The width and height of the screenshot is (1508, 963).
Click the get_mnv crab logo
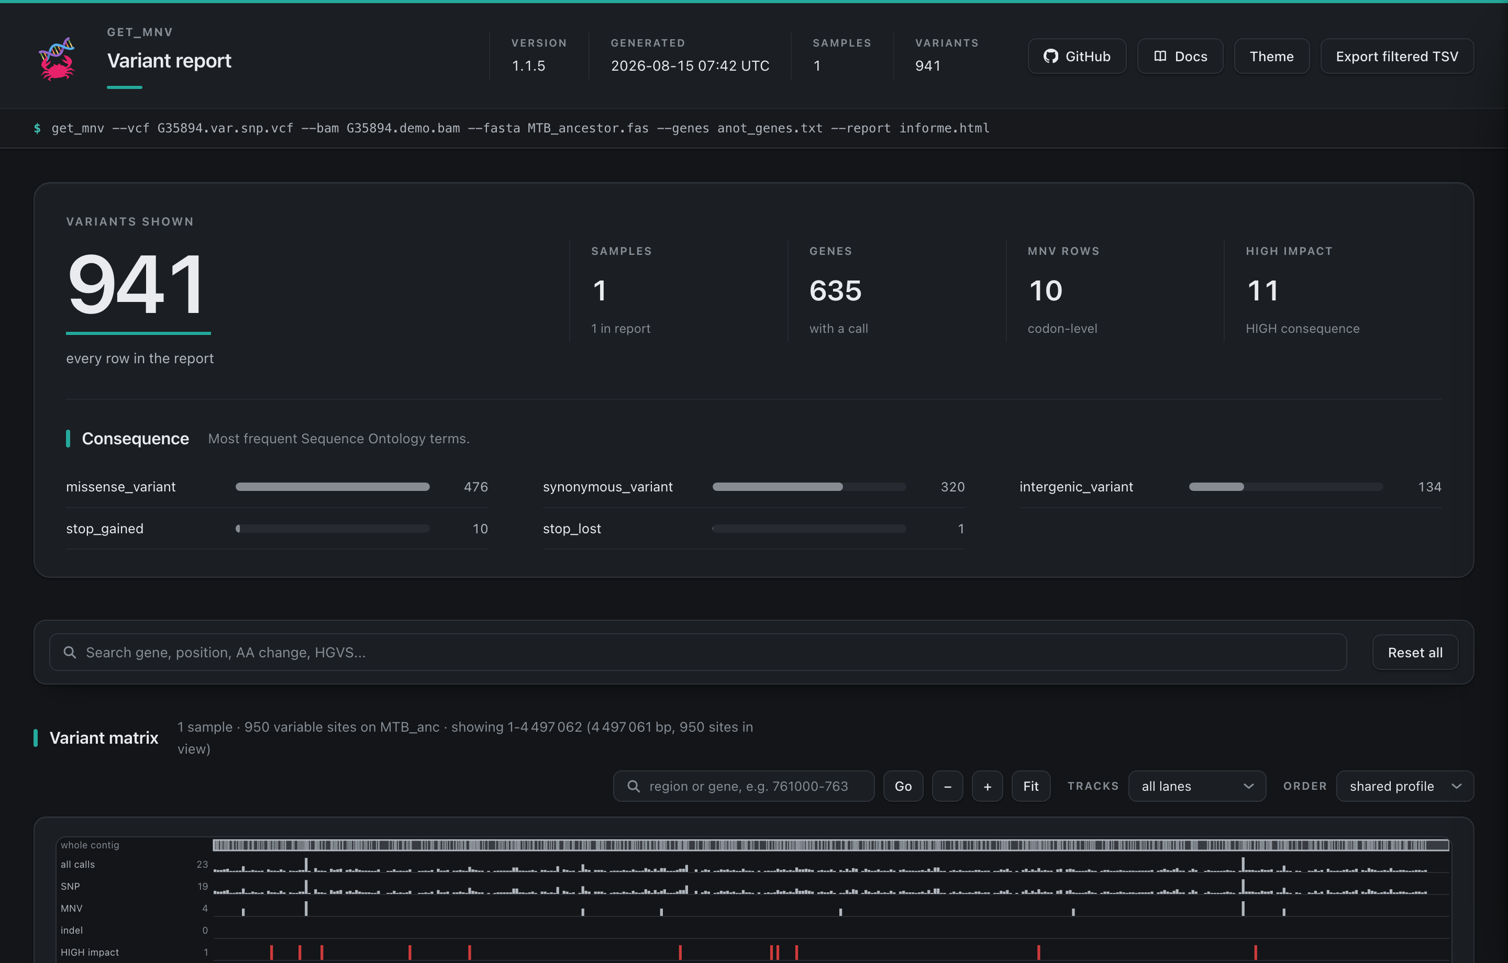click(57, 59)
